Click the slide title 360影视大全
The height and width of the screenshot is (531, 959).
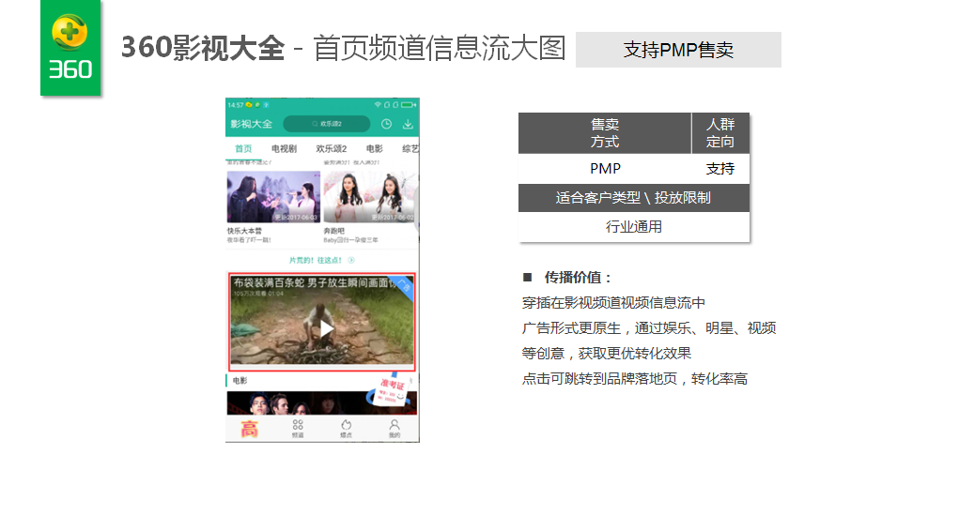click(203, 48)
